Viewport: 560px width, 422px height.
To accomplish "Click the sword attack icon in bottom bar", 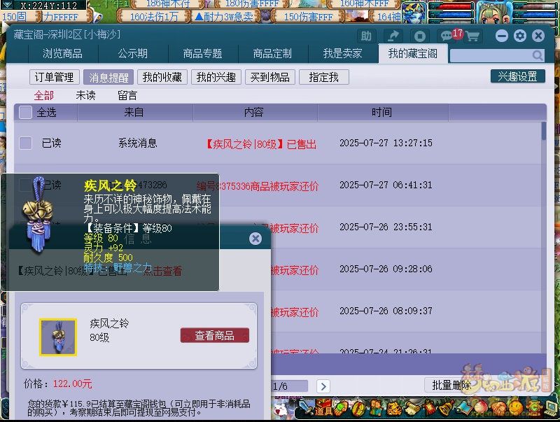I will [x=307, y=407].
